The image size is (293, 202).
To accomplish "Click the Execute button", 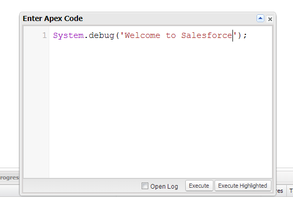I will pyautogui.click(x=199, y=186).
